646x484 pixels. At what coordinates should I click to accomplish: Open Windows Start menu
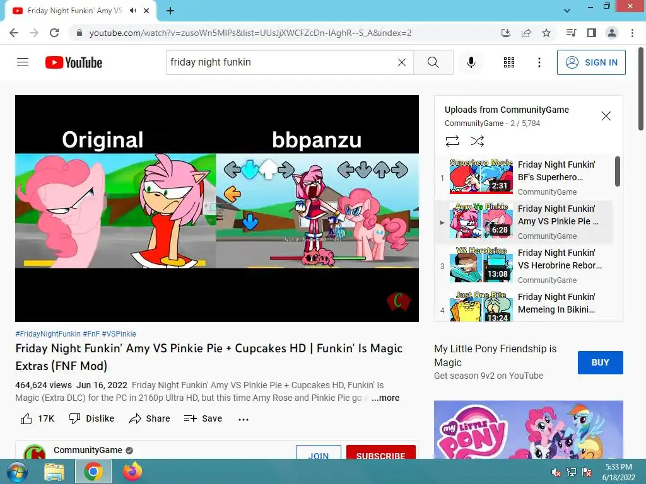[16, 471]
